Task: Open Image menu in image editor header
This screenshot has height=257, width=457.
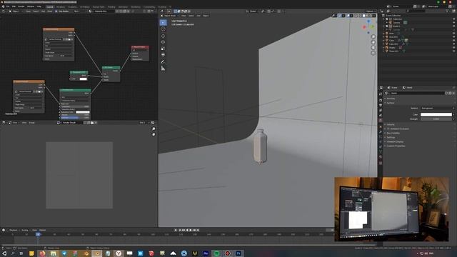Action: click(31, 123)
